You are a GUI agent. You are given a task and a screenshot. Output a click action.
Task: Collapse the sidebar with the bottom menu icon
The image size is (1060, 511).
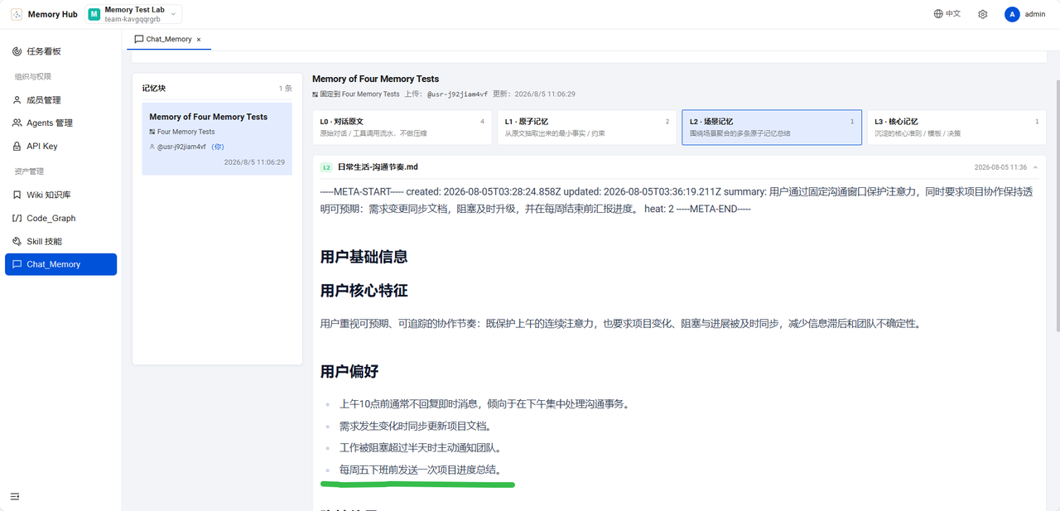point(15,496)
